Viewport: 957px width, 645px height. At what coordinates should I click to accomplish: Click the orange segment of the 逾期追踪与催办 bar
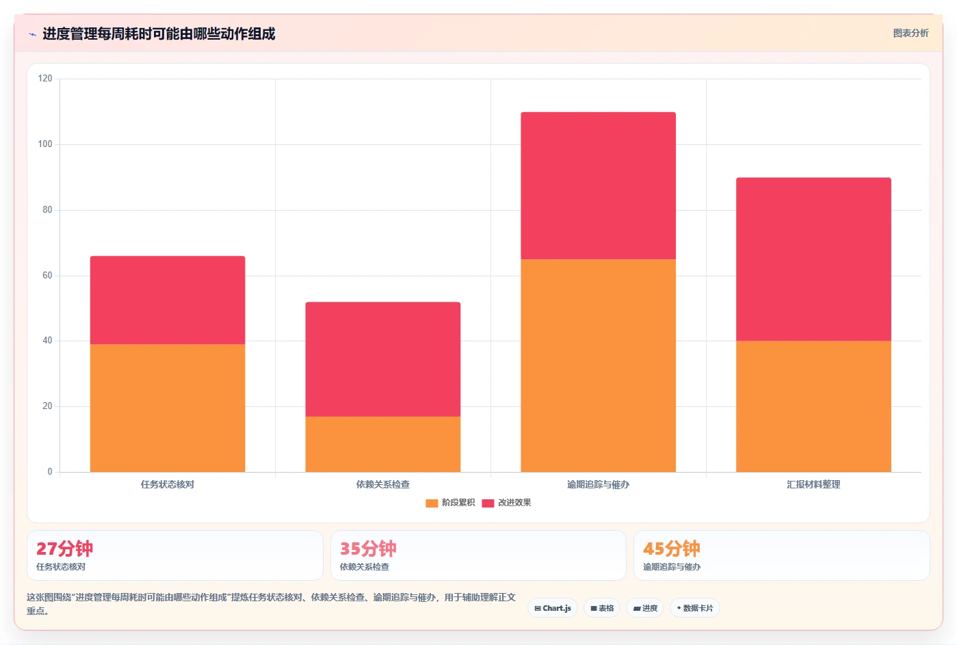(598, 365)
